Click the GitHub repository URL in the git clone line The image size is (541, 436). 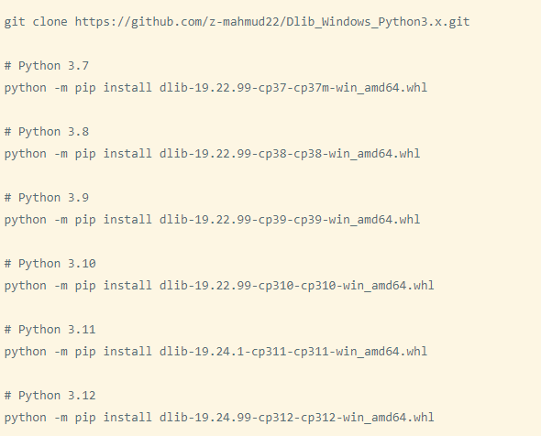click(x=272, y=22)
